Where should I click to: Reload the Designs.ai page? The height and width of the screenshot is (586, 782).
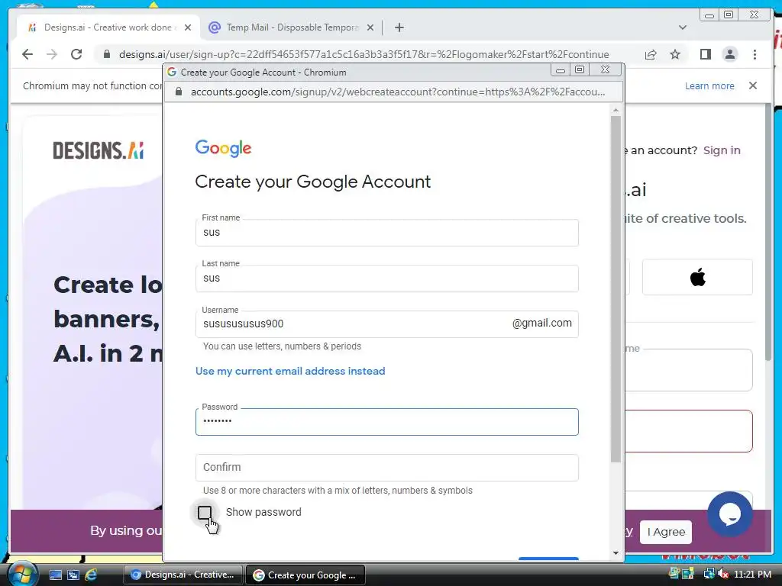pyautogui.click(x=76, y=54)
